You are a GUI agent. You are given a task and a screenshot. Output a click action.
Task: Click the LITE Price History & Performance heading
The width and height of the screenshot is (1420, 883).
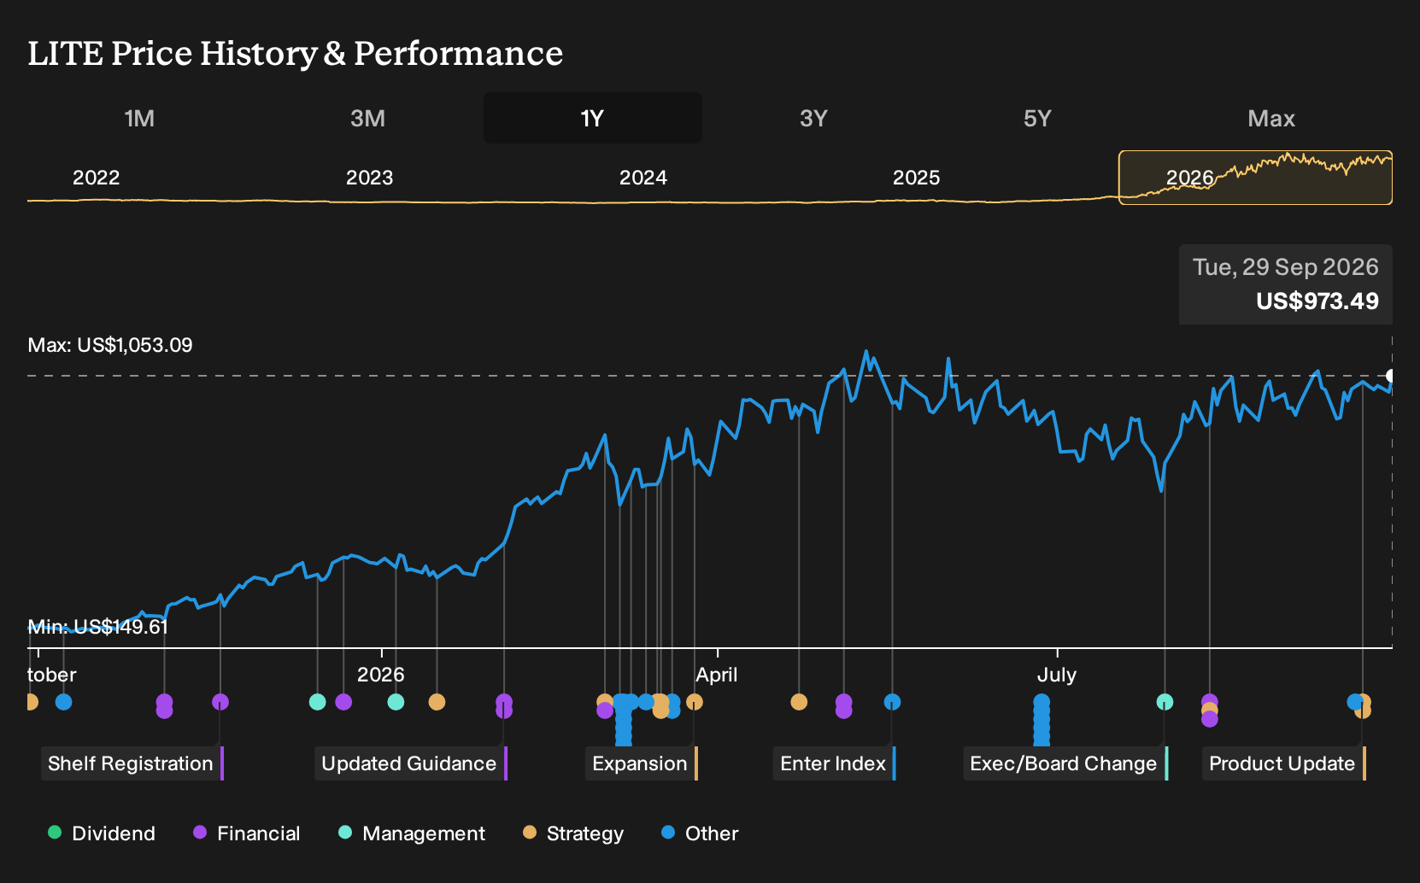point(296,53)
